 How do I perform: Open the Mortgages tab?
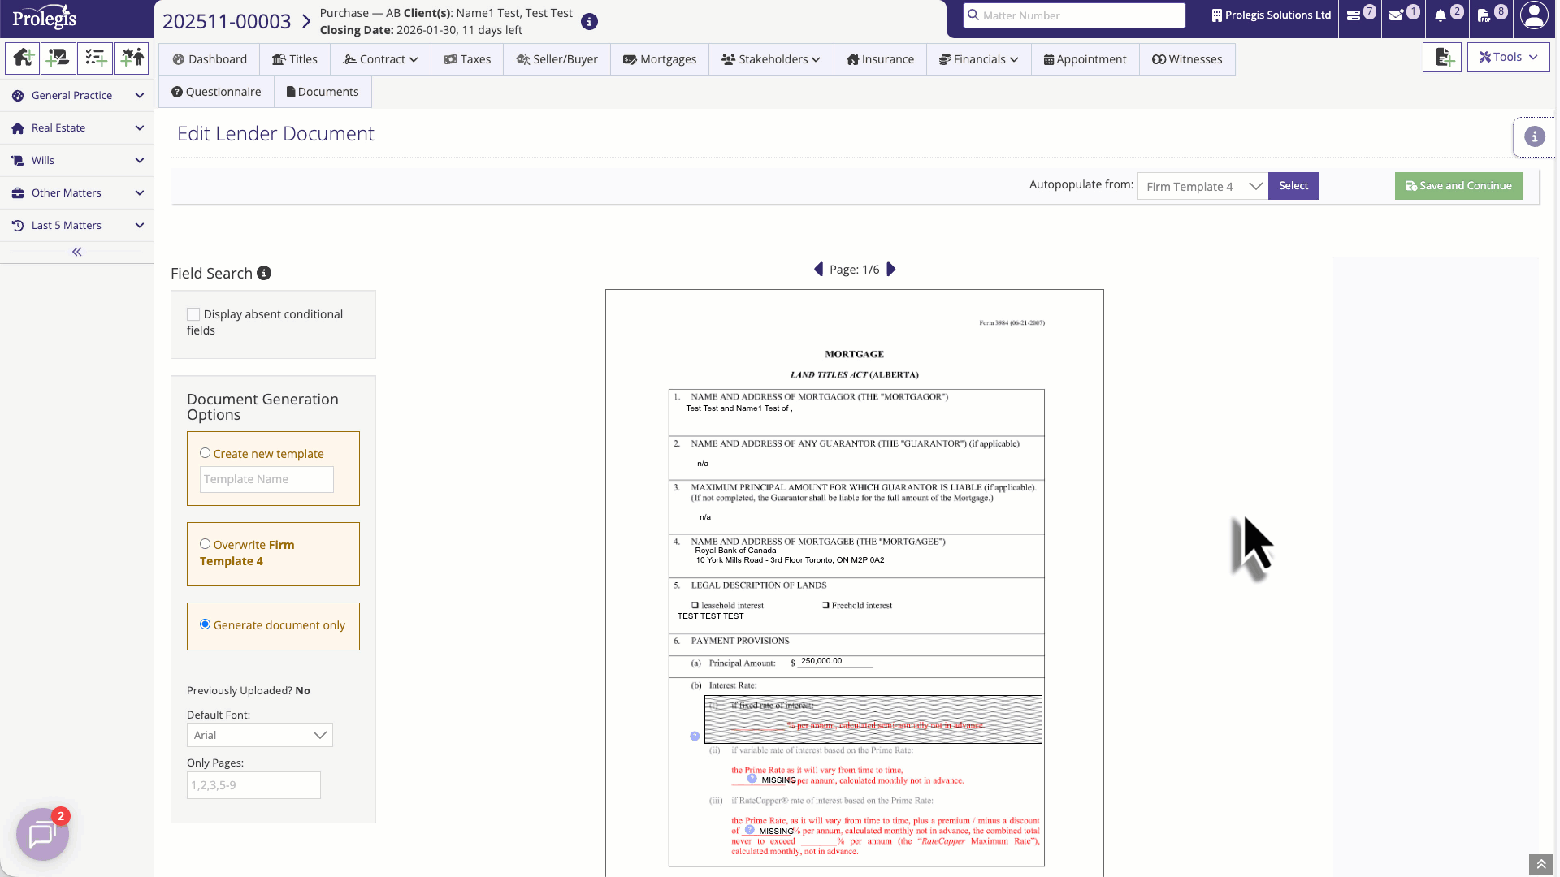pyautogui.click(x=659, y=59)
